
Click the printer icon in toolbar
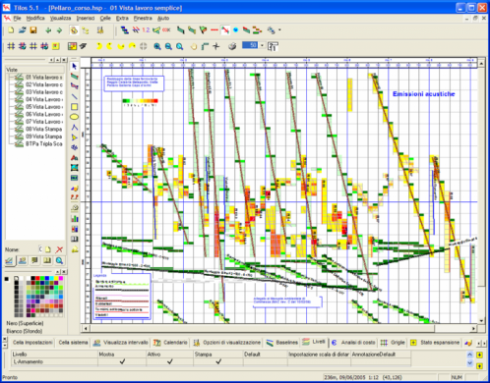click(x=232, y=46)
